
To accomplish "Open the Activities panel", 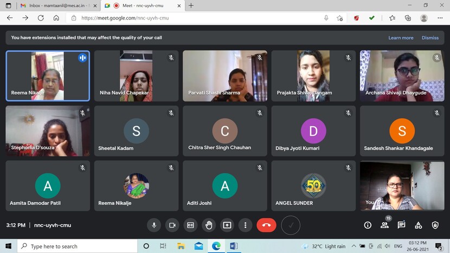I will (418, 225).
